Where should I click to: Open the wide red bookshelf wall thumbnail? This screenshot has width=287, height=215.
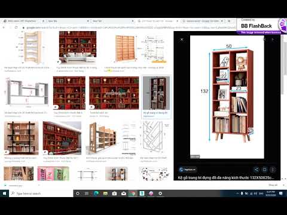tap(114, 93)
